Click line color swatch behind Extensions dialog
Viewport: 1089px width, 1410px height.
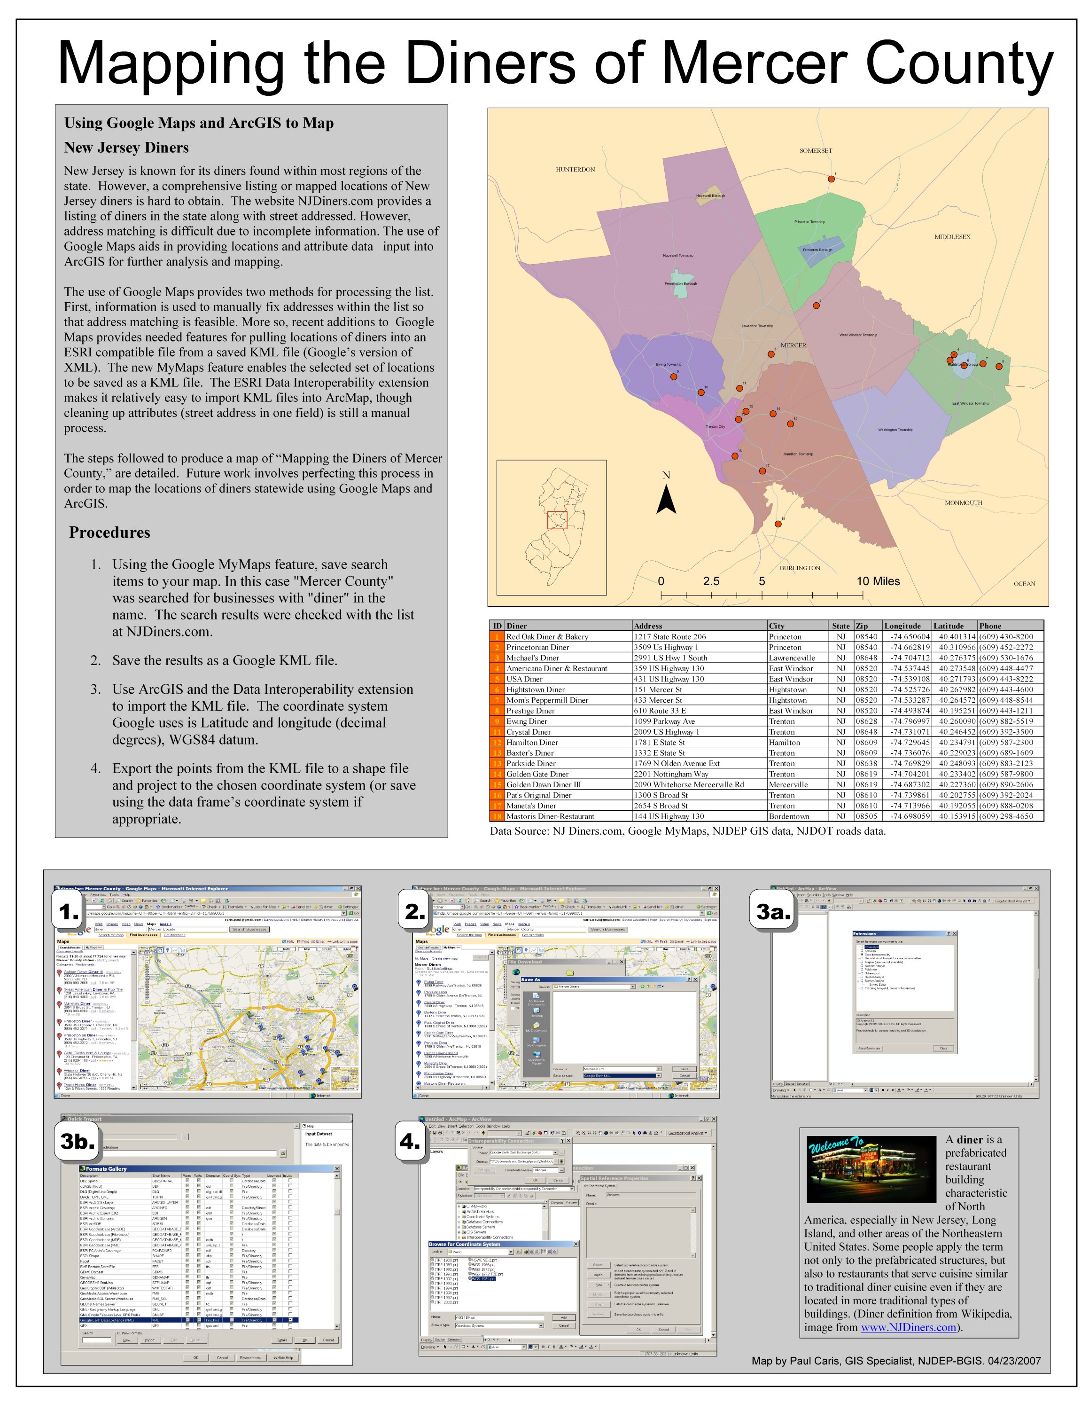click(918, 1090)
